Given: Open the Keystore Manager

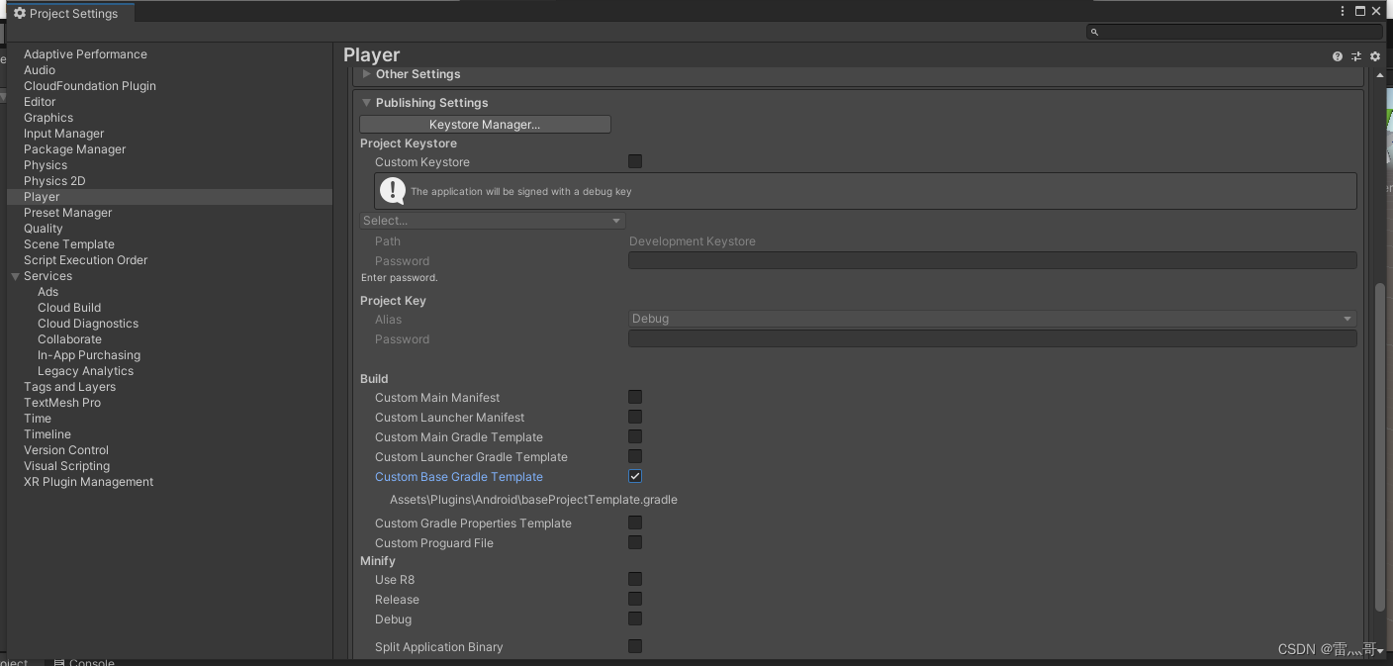Looking at the screenshot, I should point(485,124).
